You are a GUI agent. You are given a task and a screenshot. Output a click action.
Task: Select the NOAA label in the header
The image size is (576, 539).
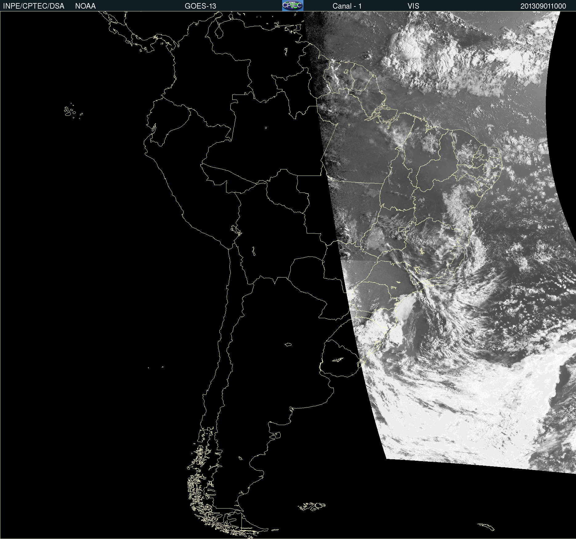coord(85,6)
